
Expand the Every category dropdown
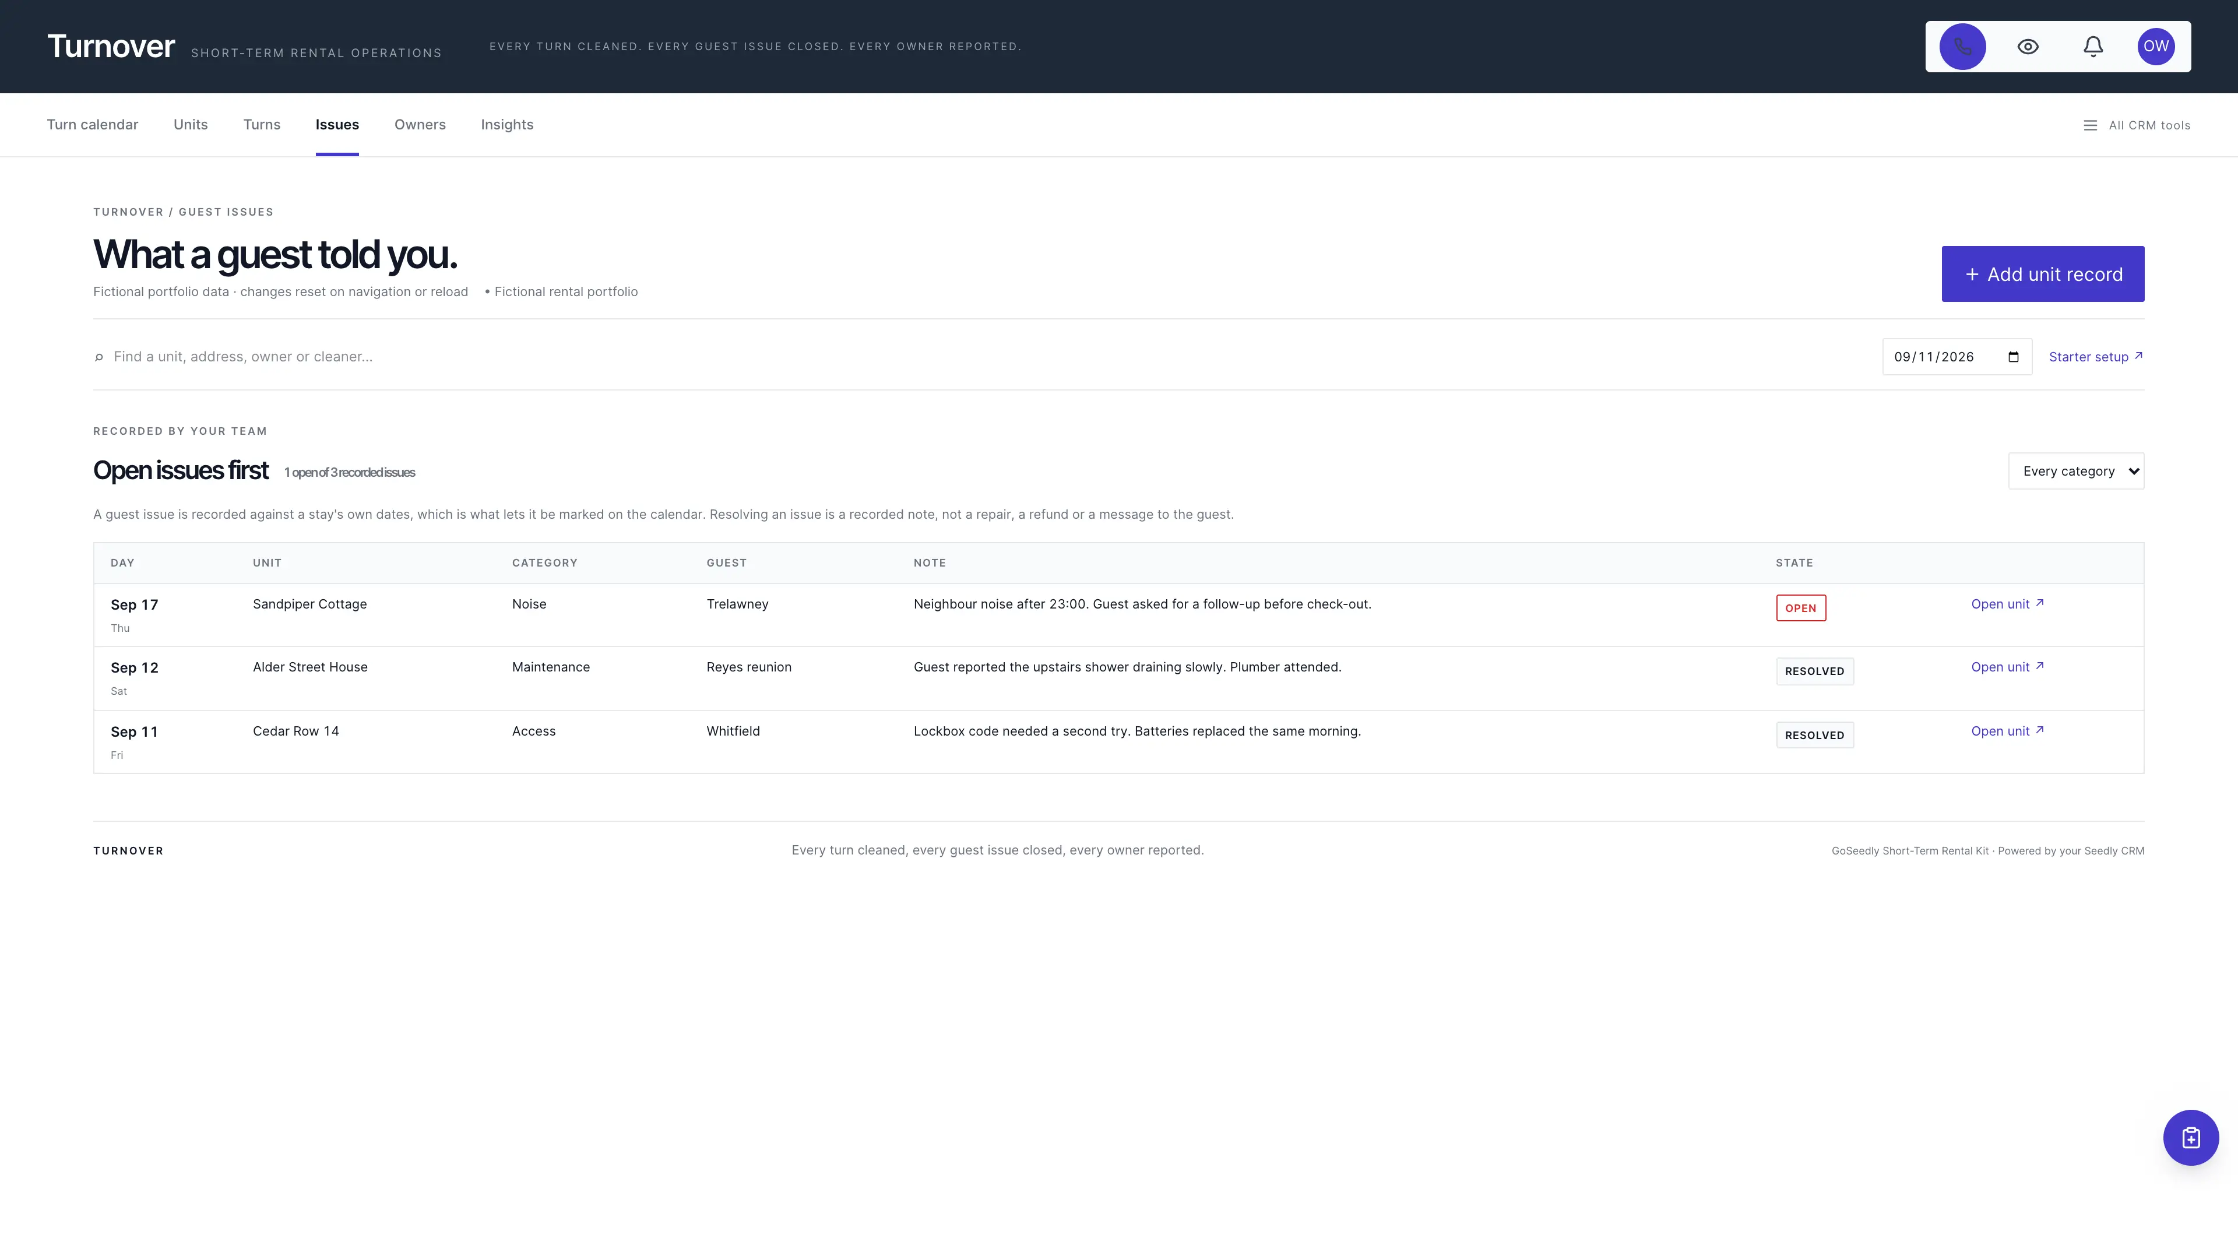tap(2075, 471)
